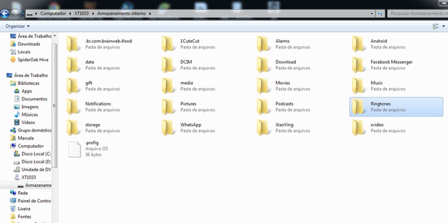Open SpiderOak Hive in sidebar
Screen dimensions: 448x223
click(29, 59)
